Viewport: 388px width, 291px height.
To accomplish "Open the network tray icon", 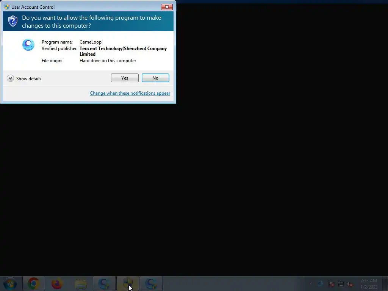I will [341, 284].
